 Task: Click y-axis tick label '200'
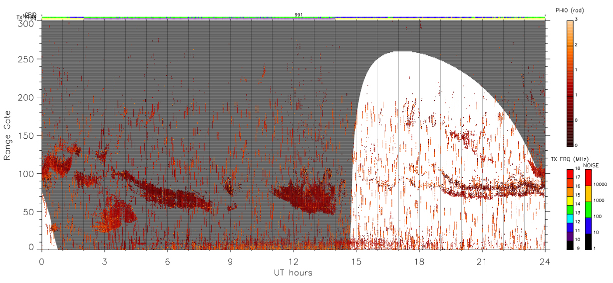[x=25, y=97]
